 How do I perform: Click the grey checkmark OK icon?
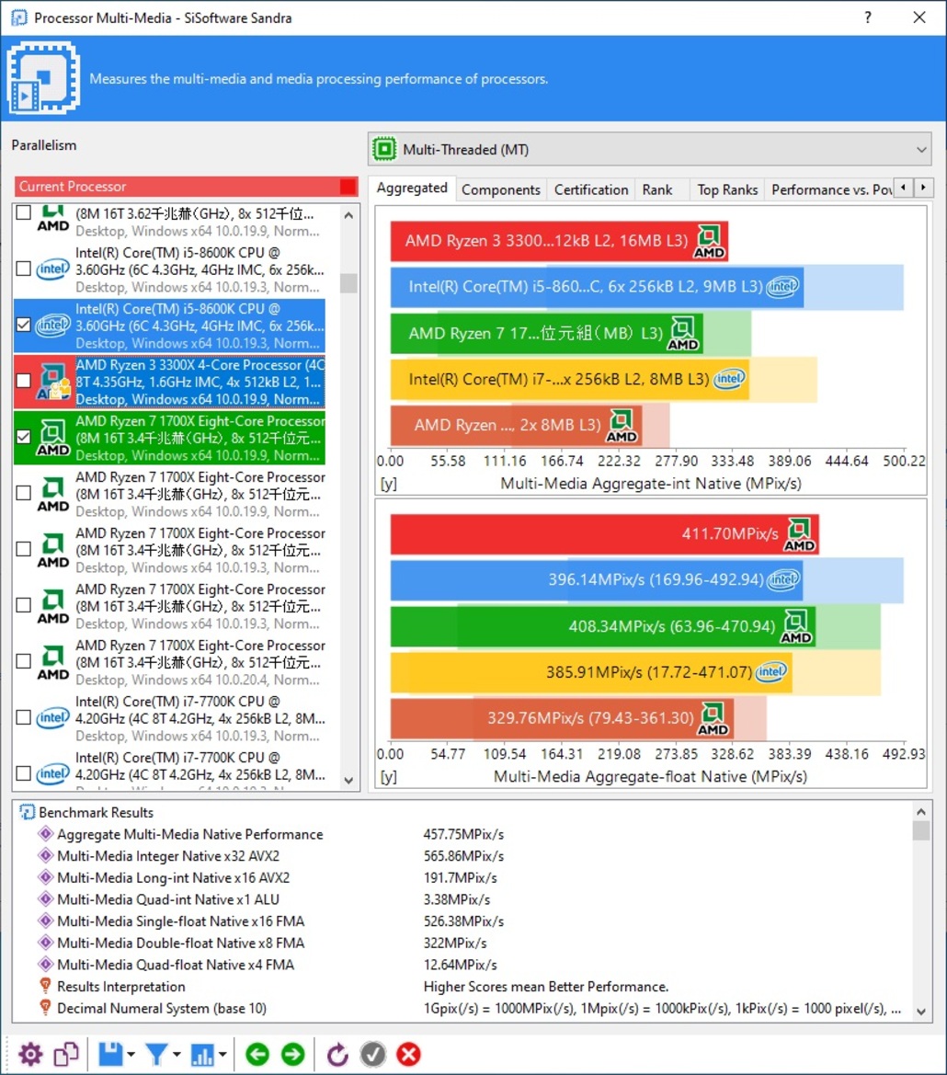tap(372, 1055)
